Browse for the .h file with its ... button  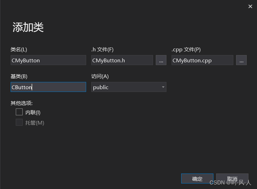click(x=161, y=60)
